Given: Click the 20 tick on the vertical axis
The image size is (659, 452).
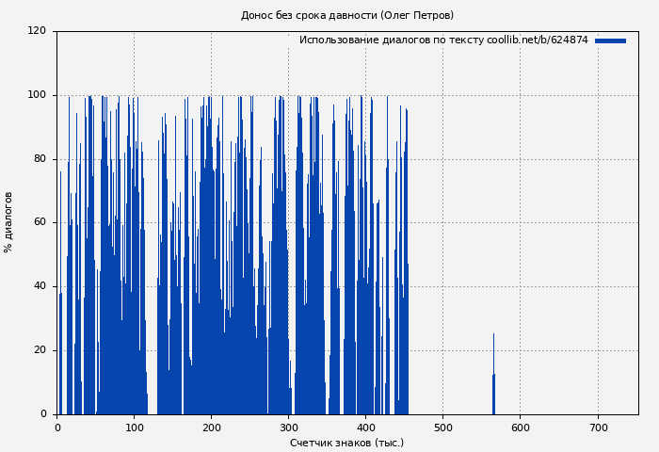Looking at the screenshot, I should pyautogui.click(x=40, y=350).
